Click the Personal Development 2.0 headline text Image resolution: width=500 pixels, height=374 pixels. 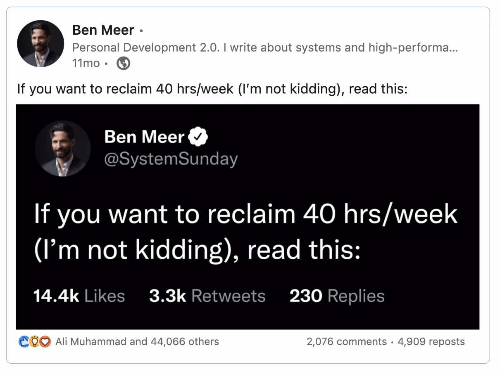point(265,48)
